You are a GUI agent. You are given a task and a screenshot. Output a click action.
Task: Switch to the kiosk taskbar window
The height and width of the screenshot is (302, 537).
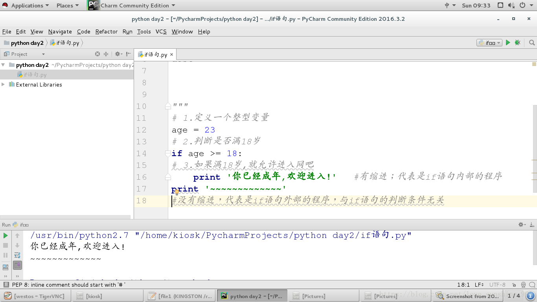pos(107,296)
